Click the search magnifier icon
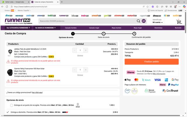The width and height of the screenshot is (187, 117). pyautogui.click(x=138, y=21)
